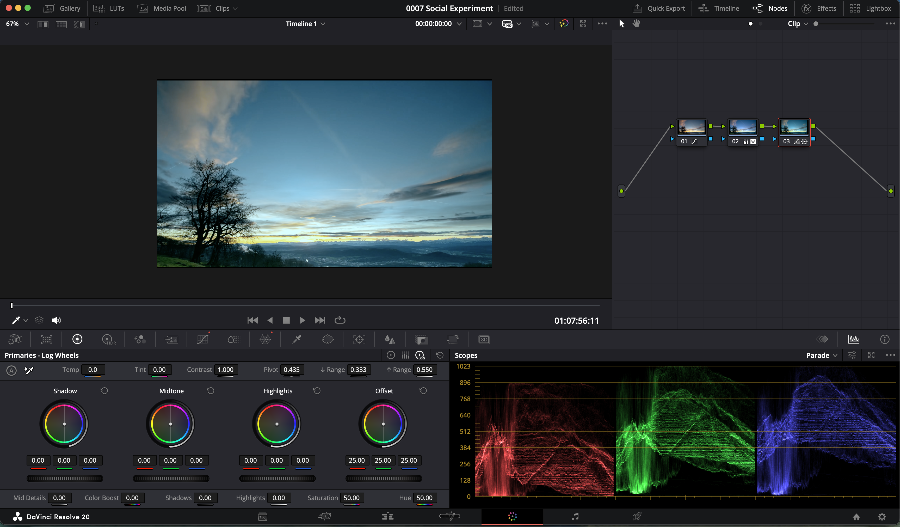Switch to the Fairlight page
The height and width of the screenshot is (527, 900).
tap(575, 516)
